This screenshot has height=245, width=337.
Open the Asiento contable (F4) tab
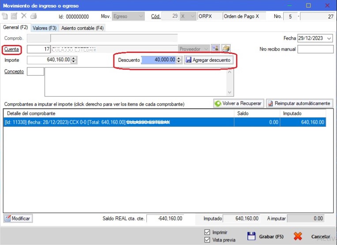tap(82, 28)
